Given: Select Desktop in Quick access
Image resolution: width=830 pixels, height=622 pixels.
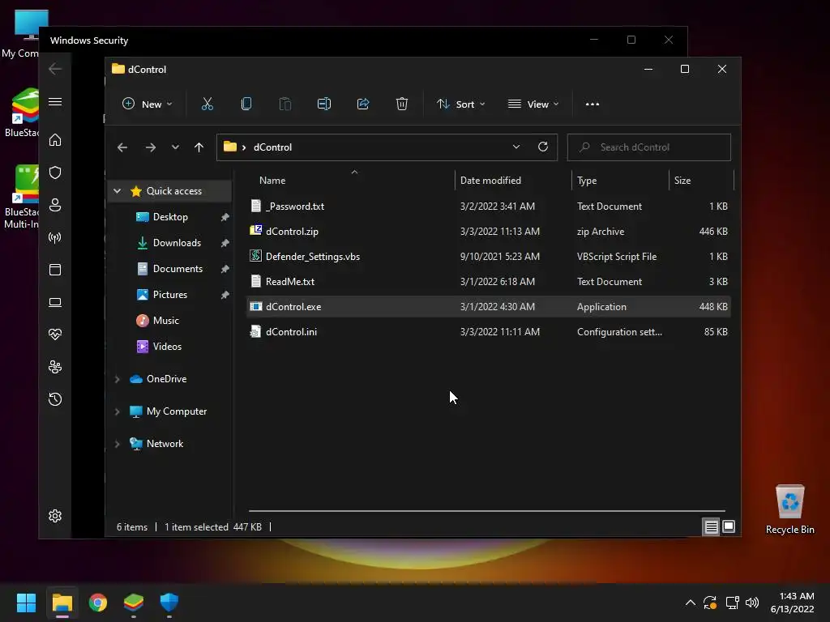Looking at the screenshot, I should tap(170, 217).
